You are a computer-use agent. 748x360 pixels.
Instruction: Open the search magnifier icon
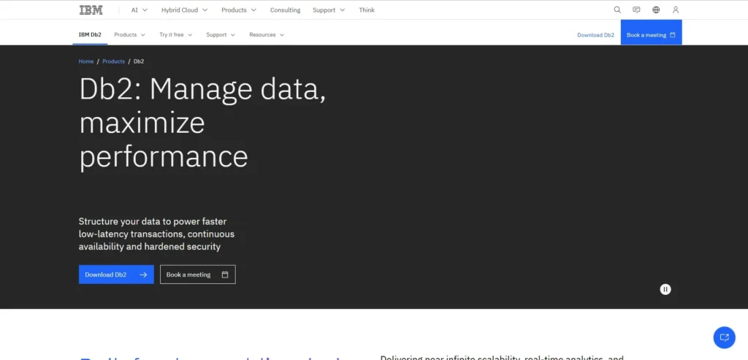pos(617,10)
